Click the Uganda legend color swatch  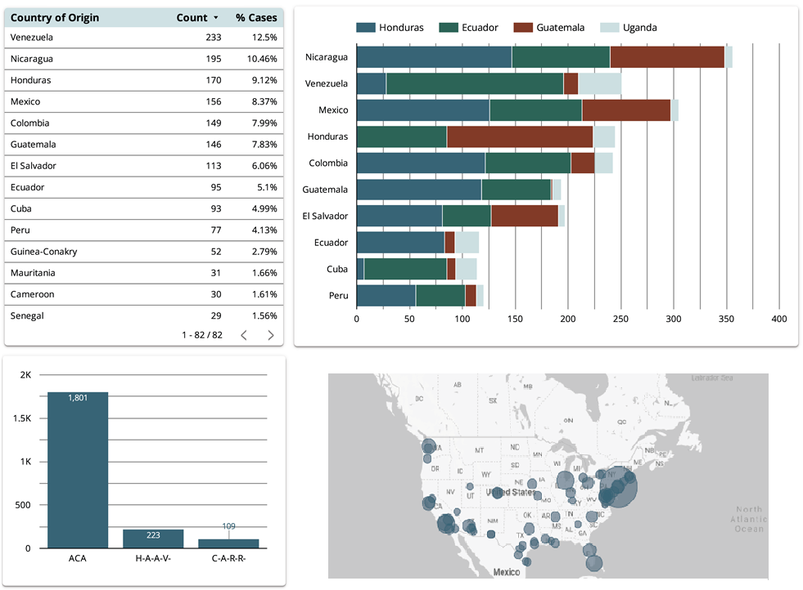(610, 28)
